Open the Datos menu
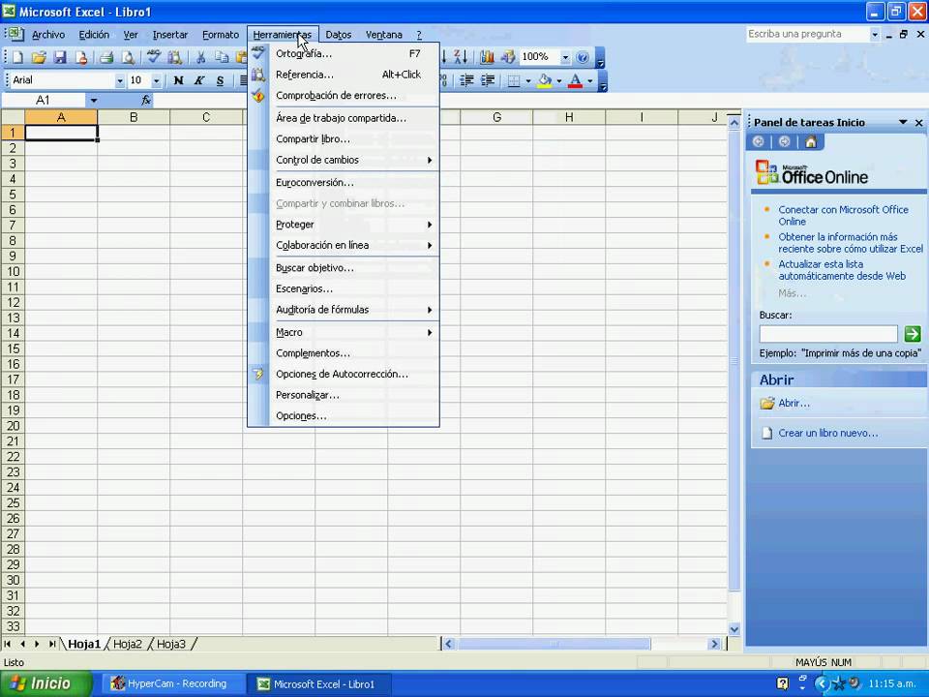The image size is (929, 697). point(339,35)
